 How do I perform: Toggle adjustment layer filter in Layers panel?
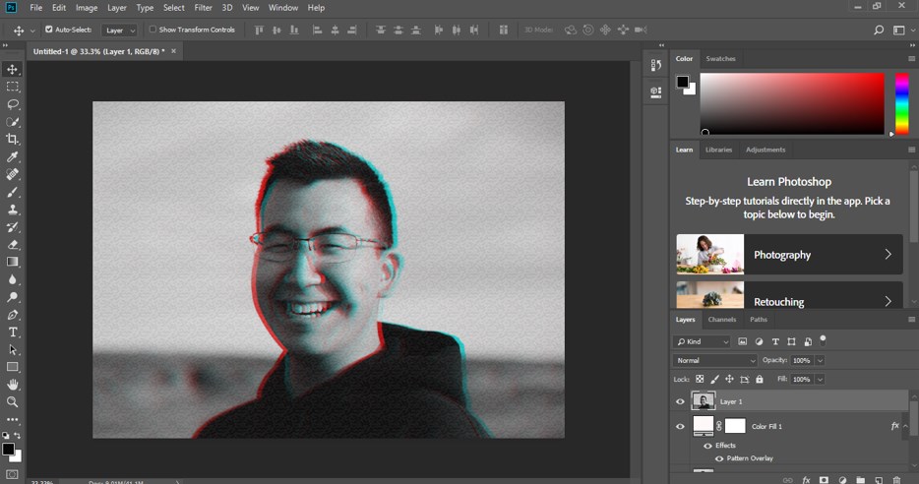(x=759, y=341)
